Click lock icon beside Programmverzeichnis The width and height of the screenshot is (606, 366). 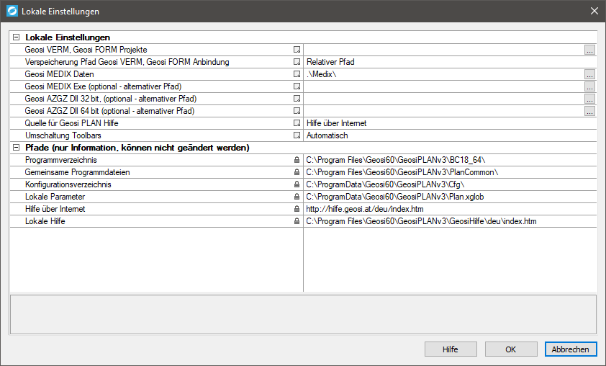click(x=297, y=160)
